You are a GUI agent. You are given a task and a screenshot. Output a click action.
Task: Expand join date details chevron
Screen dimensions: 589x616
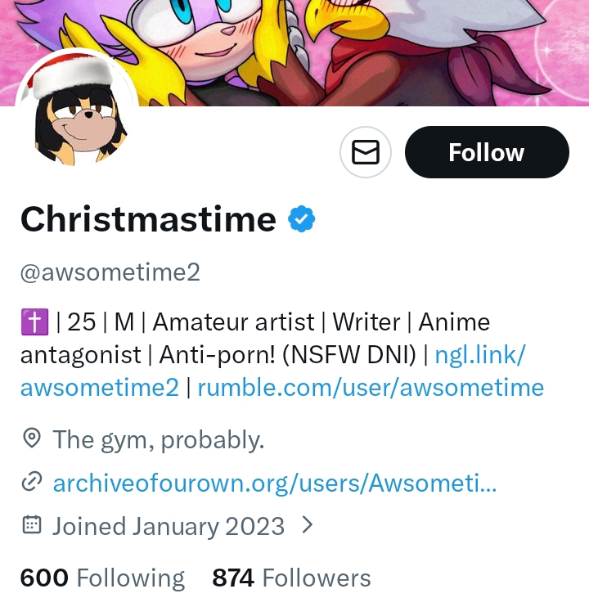pos(308,524)
